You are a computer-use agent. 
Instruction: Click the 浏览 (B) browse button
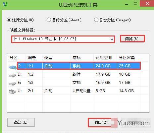click(x=132, y=38)
